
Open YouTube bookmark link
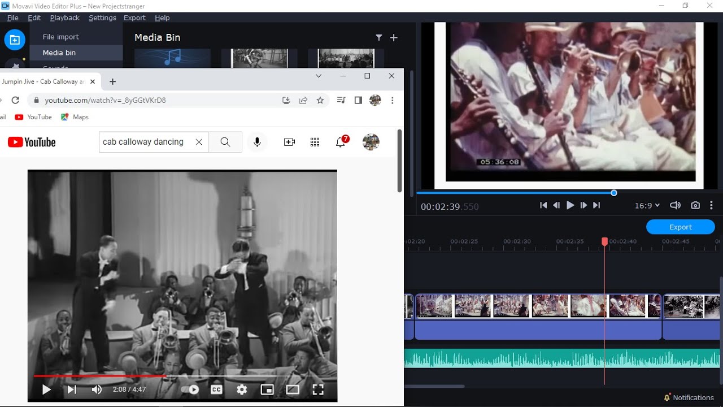tap(33, 117)
